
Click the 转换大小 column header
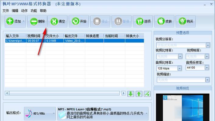point(134,36)
